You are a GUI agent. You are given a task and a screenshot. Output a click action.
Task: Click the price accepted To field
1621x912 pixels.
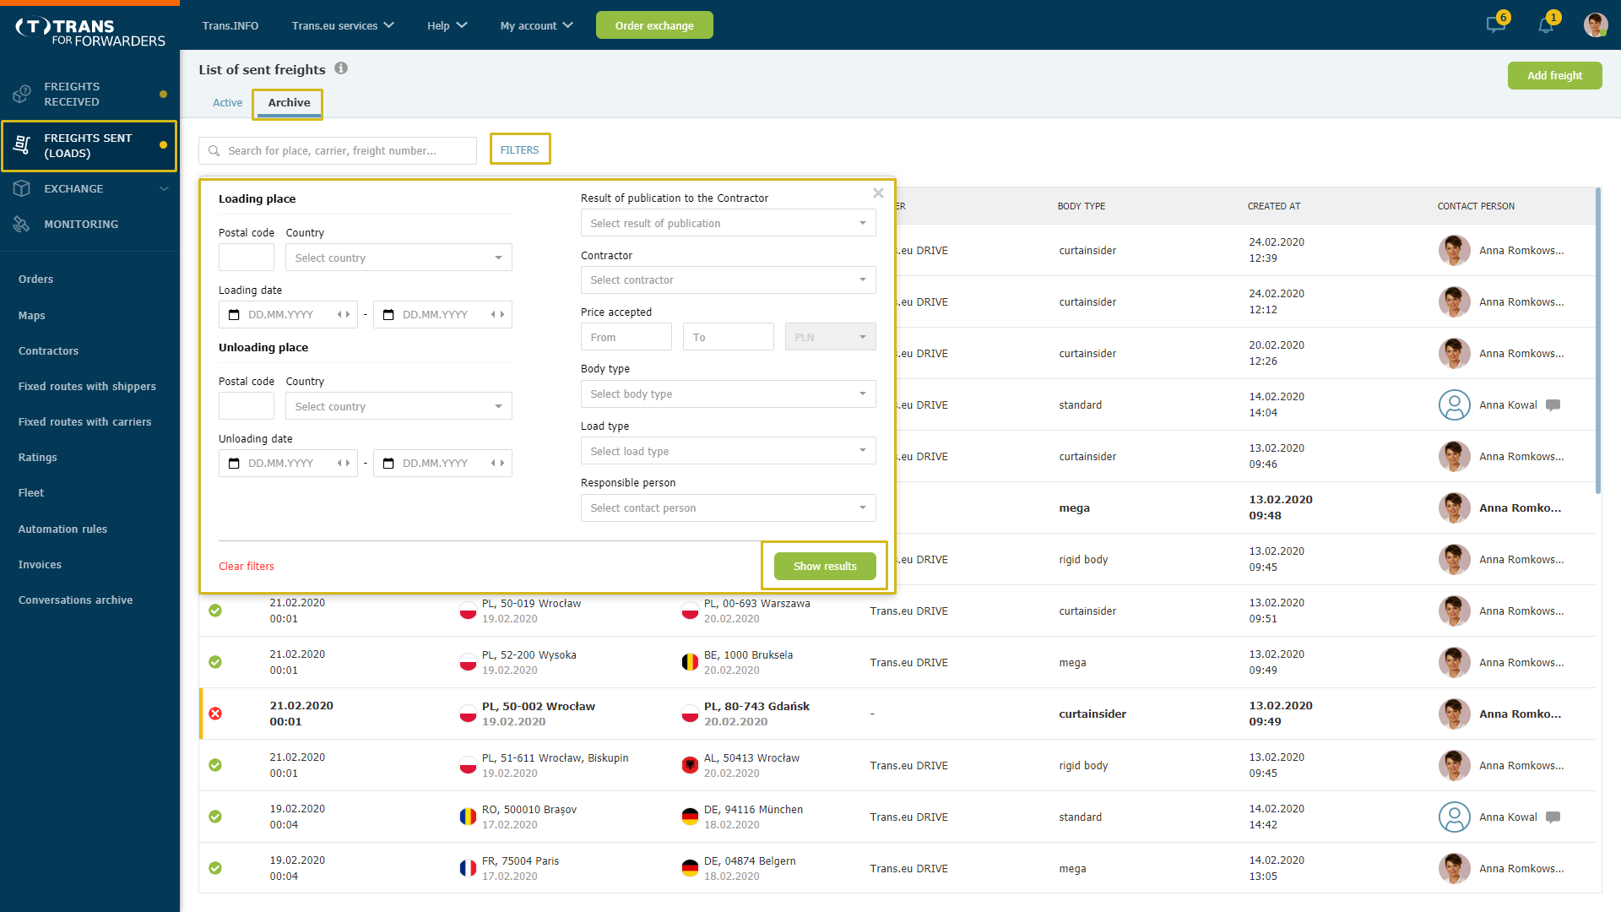(x=728, y=337)
